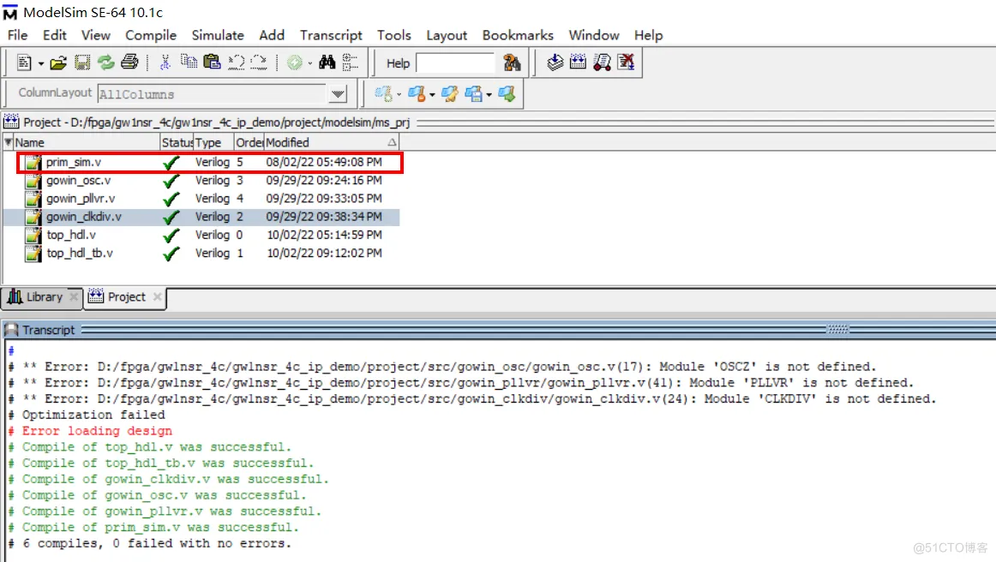
Task: Open the File menu
Action: pyautogui.click(x=17, y=35)
